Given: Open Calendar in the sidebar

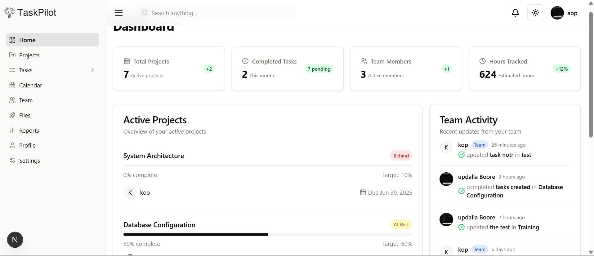Looking at the screenshot, I should pyautogui.click(x=52, y=85).
